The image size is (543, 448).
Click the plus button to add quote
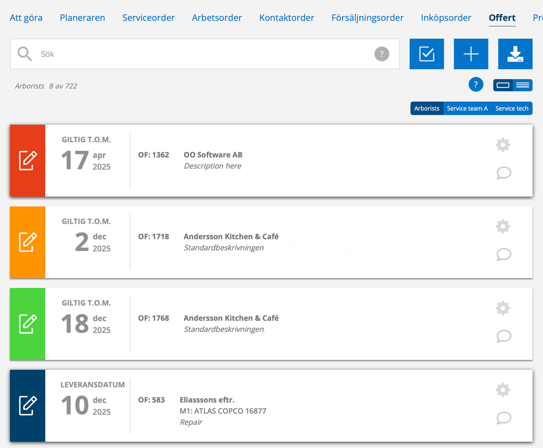pyautogui.click(x=471, y=54)
